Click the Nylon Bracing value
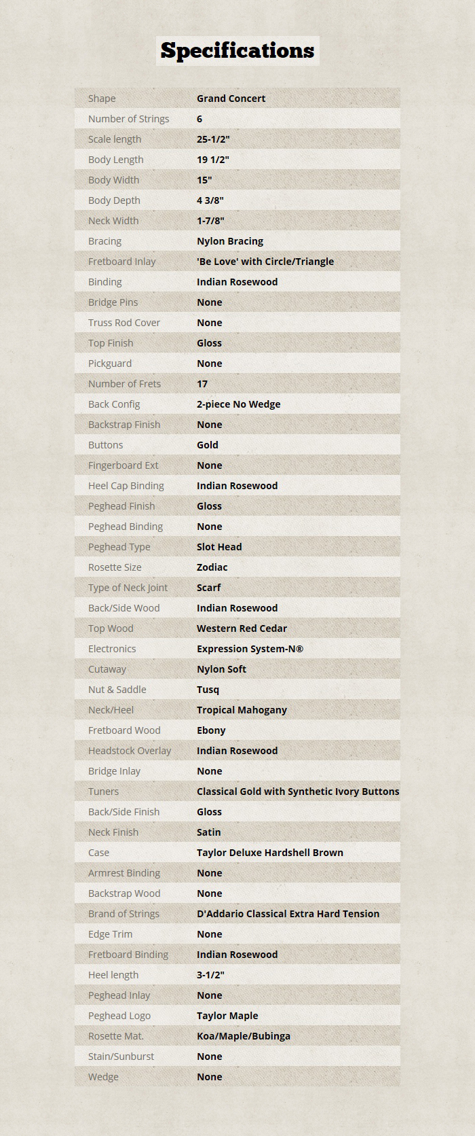Viewport: 475px width, 1136px height. pyautogui.click(x=230, y=241)
